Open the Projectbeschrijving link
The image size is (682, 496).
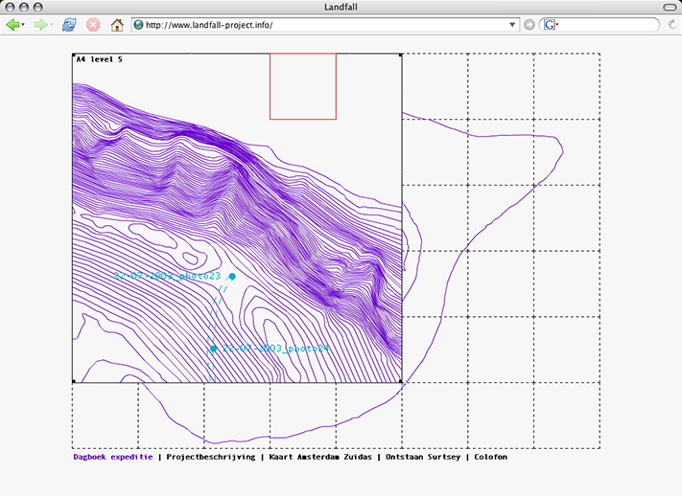pyautogui.click(x=210, y=457)
